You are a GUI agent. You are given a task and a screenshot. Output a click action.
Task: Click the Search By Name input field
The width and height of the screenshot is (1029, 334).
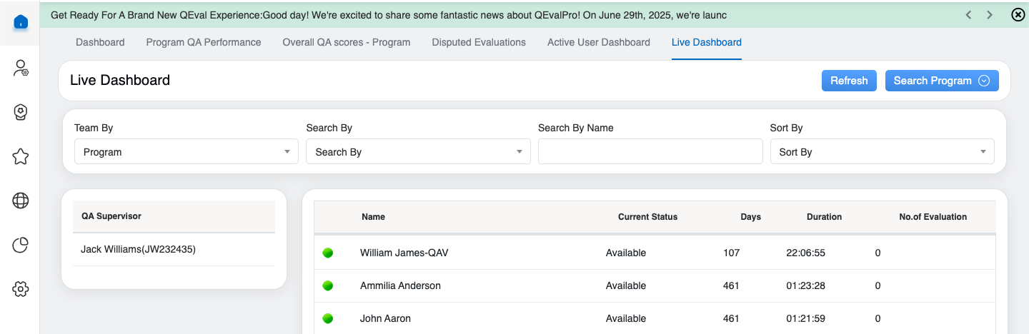[650, 151]
